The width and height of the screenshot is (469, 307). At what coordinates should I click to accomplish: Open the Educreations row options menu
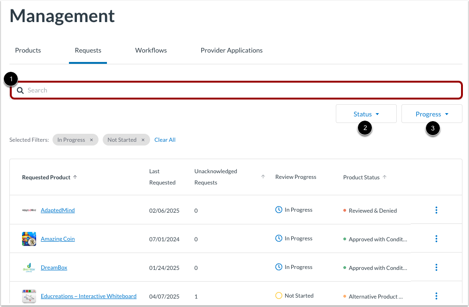point(436,296)
